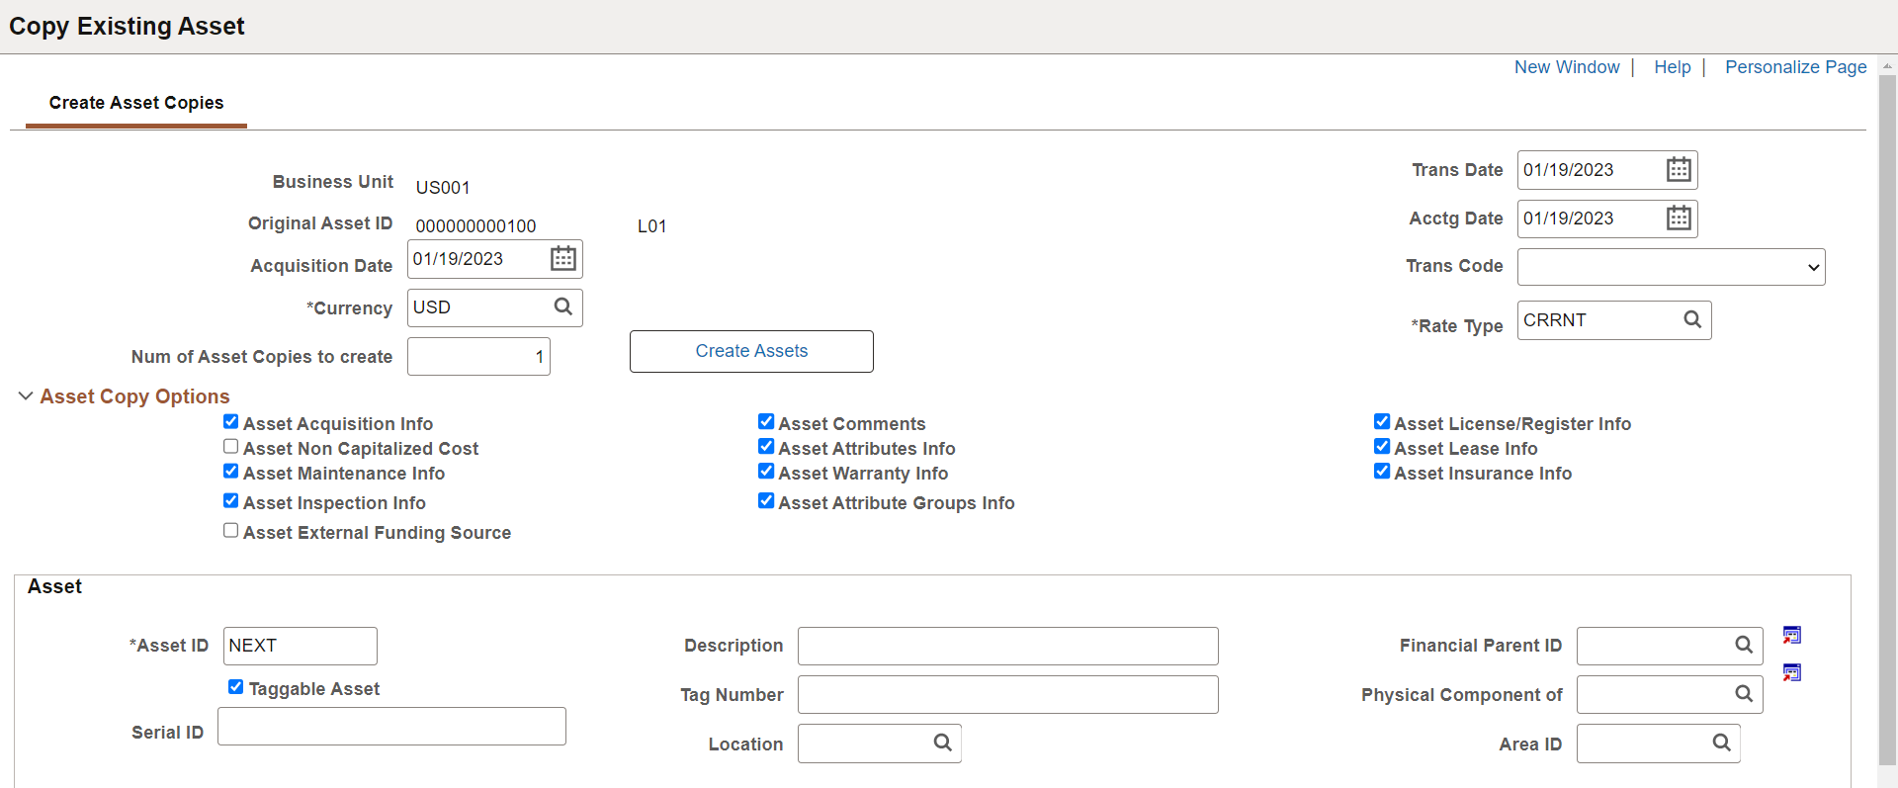Select the Create Asset Copies tab
Image resolution: width=1898 pixels, height=788 pixels.
click(x=136, y=103)
